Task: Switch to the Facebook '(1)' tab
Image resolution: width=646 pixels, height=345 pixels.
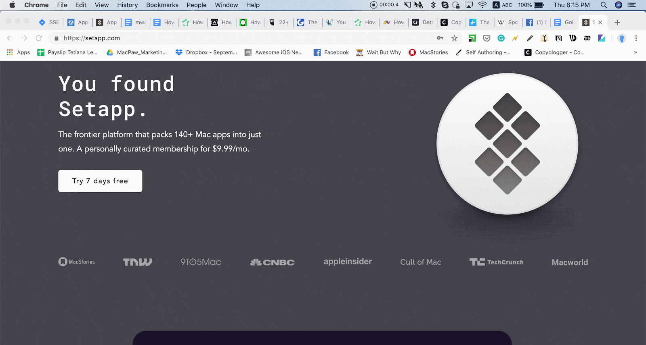Action: click(x=537, y=23)
